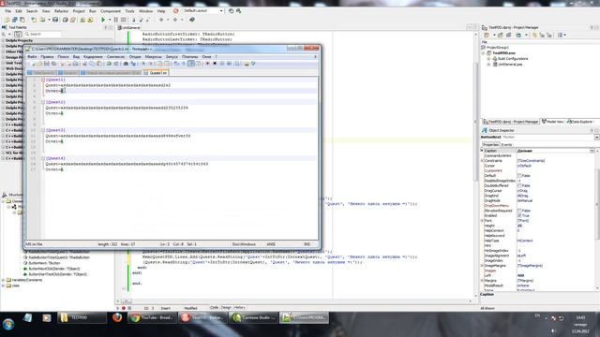This screenshot has width=600, height=337.
Task: Select TestPDD.exe in Project Manager tree
Action: (x=503, y=53)
